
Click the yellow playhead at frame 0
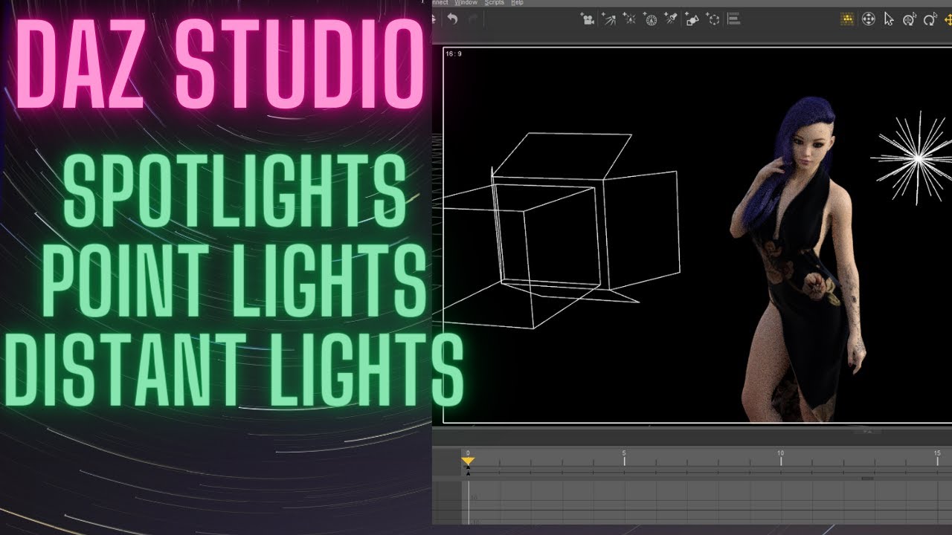pos(468,461)
